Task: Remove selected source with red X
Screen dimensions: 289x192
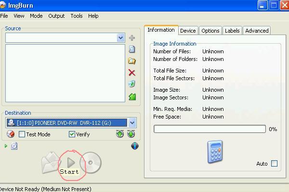Action: (132, 72)
